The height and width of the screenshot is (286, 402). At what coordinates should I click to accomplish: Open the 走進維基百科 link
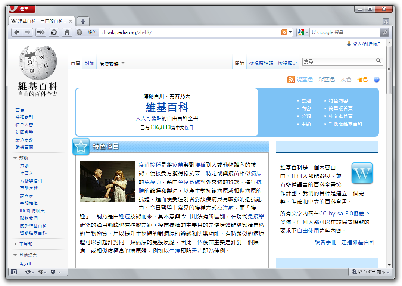click(358, 242)
